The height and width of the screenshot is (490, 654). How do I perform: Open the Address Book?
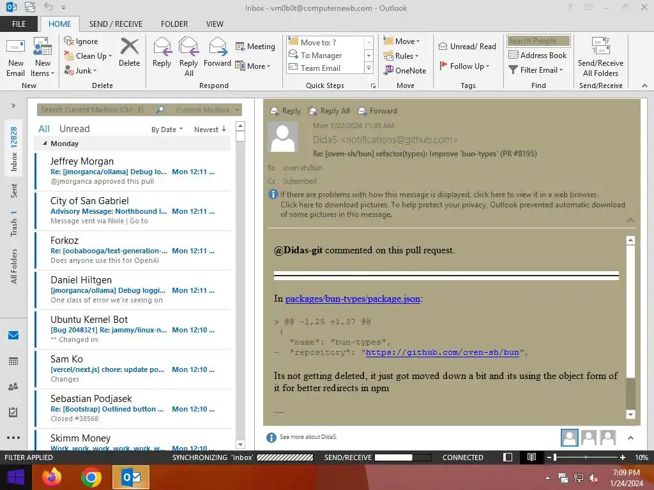[x=538, y=55]
